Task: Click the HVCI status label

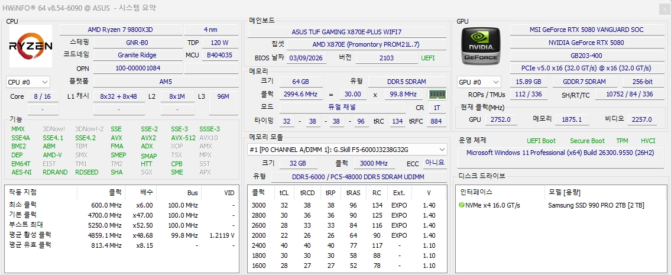Action: 648,141
